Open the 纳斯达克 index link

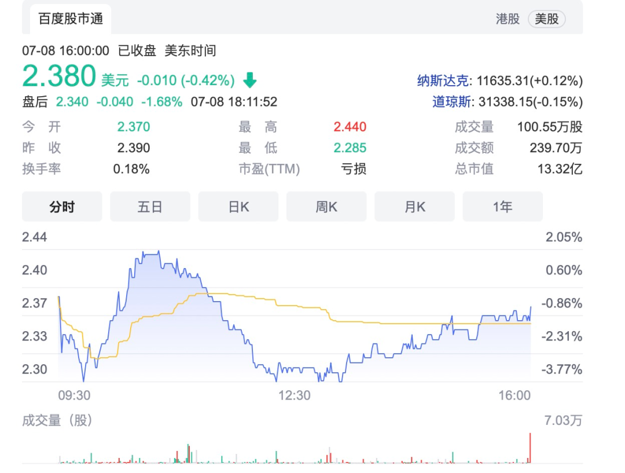click(444, 80)
